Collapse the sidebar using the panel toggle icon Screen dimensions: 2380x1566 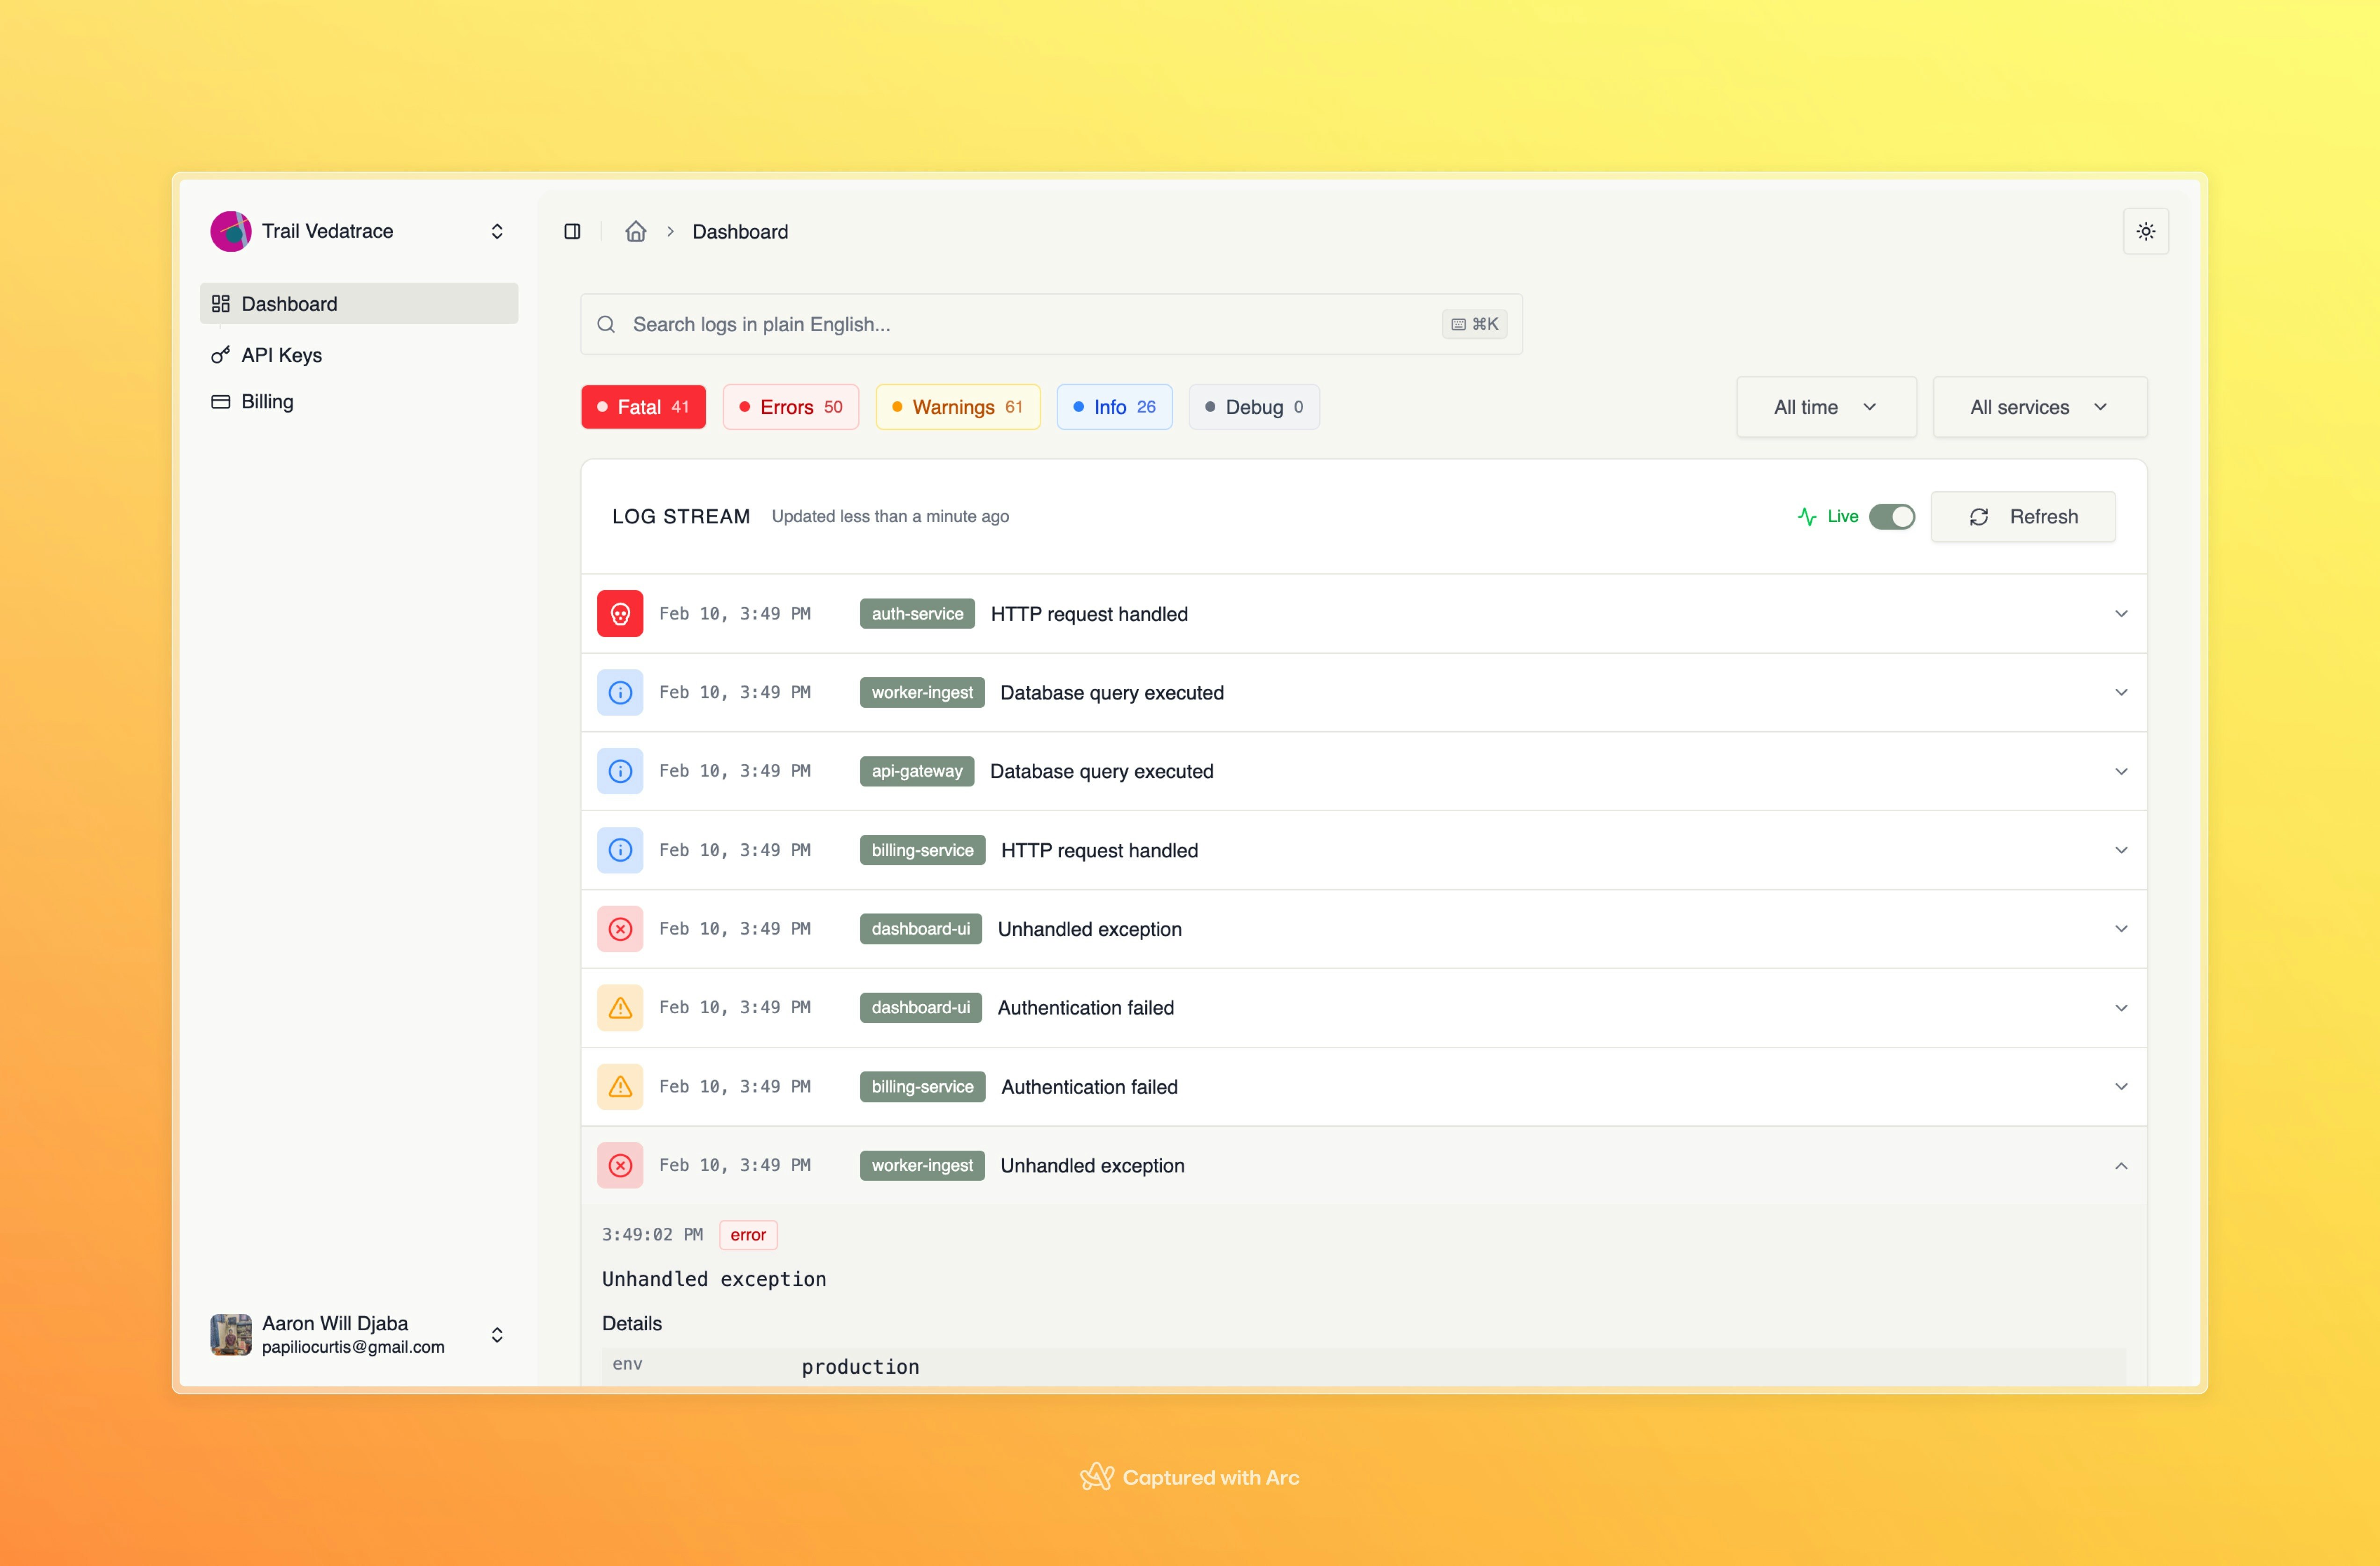point(573,231)
